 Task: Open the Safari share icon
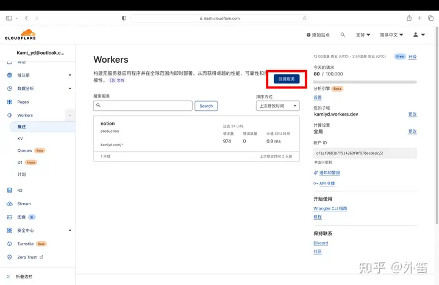click(x=409, y=18)
